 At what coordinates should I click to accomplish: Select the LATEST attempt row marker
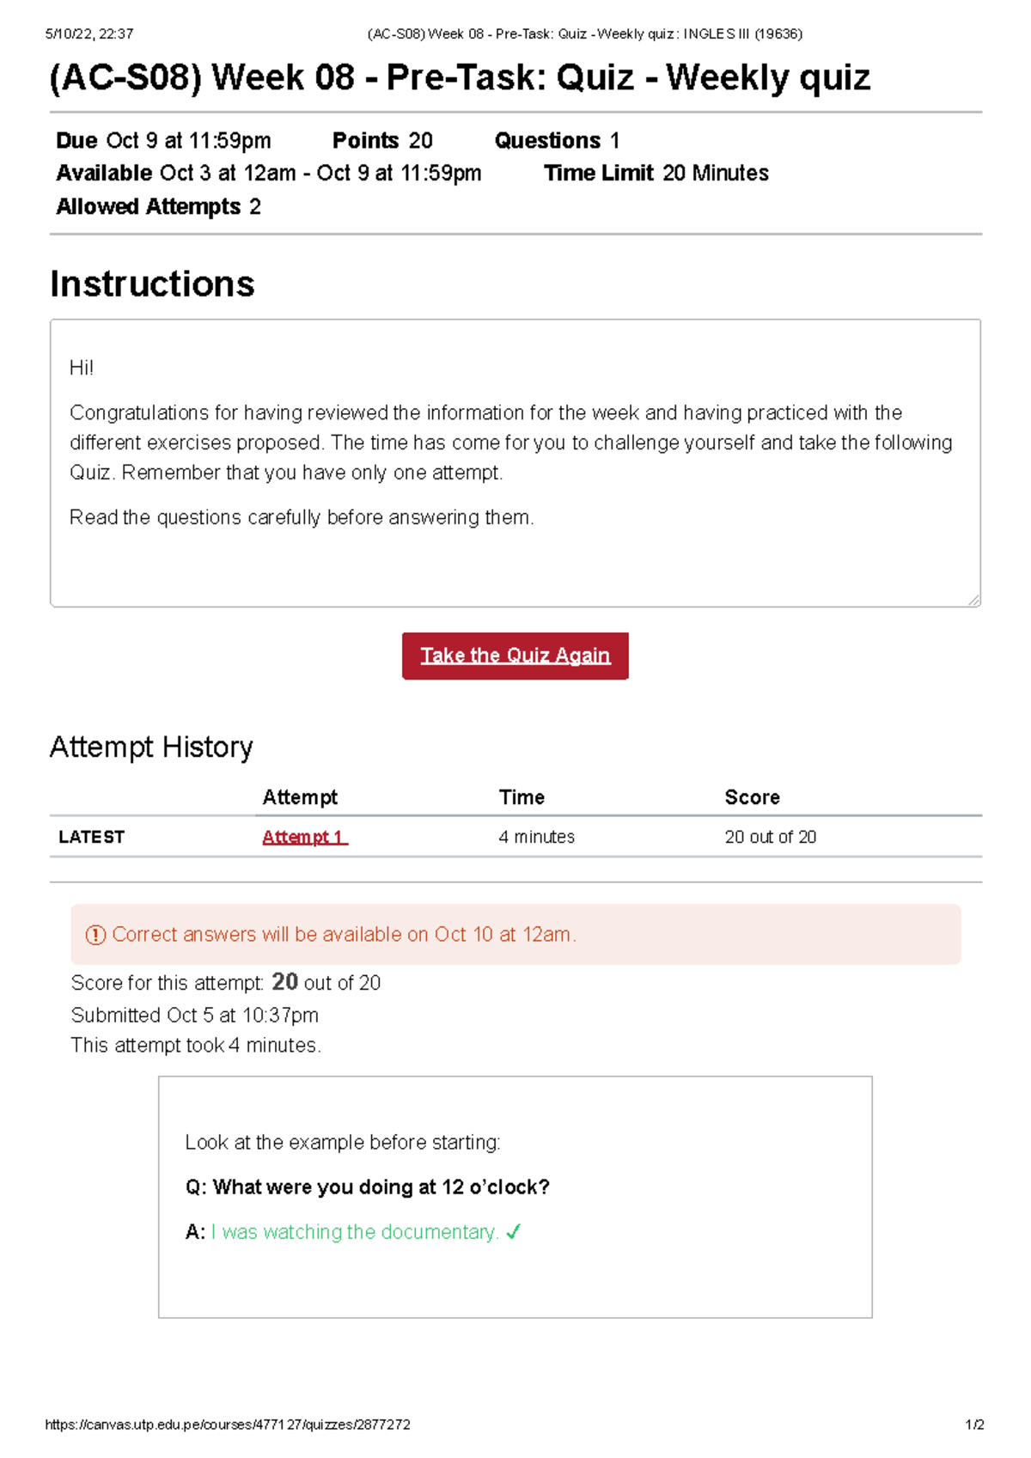[x=91, y=836]
